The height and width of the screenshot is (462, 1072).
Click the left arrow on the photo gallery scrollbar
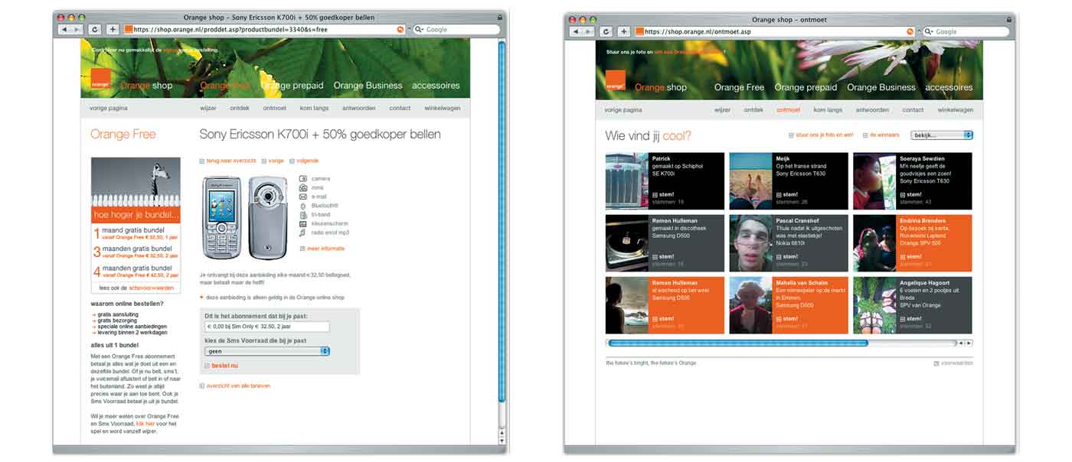point(962,343)
